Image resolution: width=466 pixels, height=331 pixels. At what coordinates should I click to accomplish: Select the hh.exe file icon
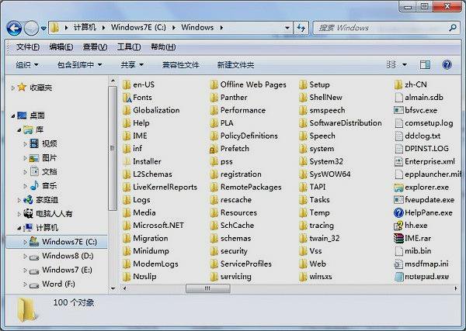(x=398, y=226)
